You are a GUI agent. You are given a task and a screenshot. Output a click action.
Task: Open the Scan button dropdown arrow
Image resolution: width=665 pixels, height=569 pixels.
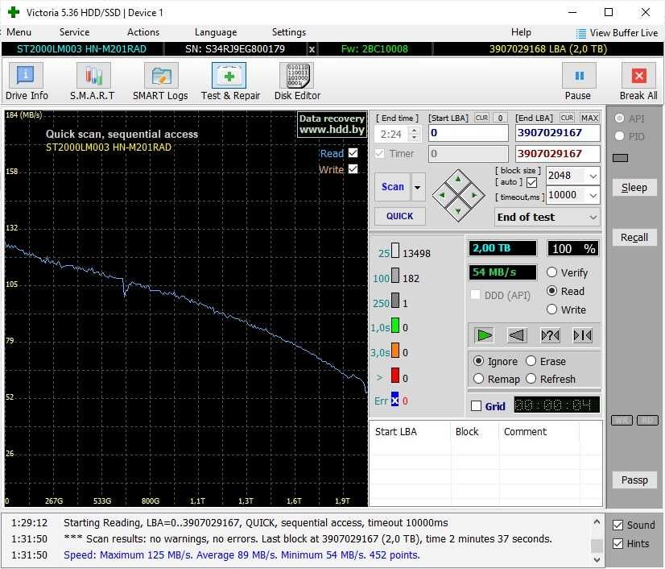(418, 187)
